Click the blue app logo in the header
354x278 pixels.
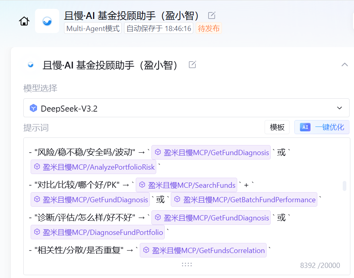pyautogui.click(x=47, y=21)
